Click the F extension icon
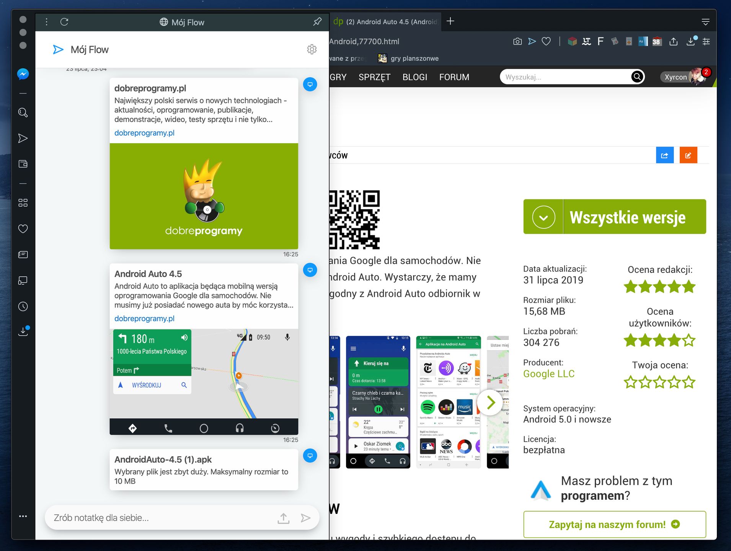Viewport: 731px width, 551px height. (x=600, y=41)
